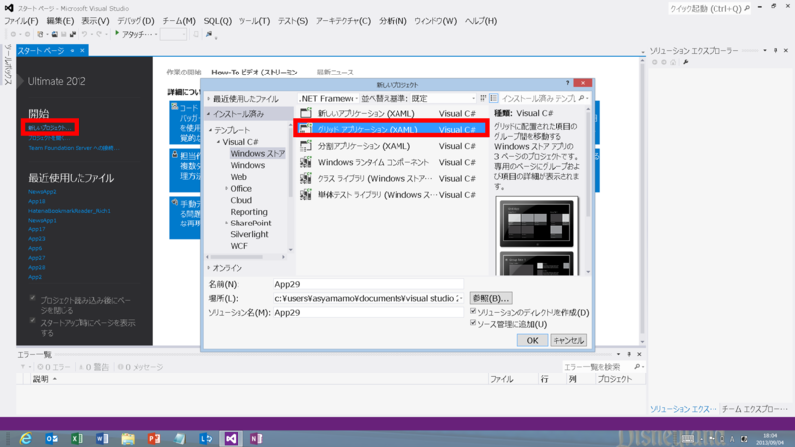
Task: Collapse the テンプレート tree node
Action: 210,130
